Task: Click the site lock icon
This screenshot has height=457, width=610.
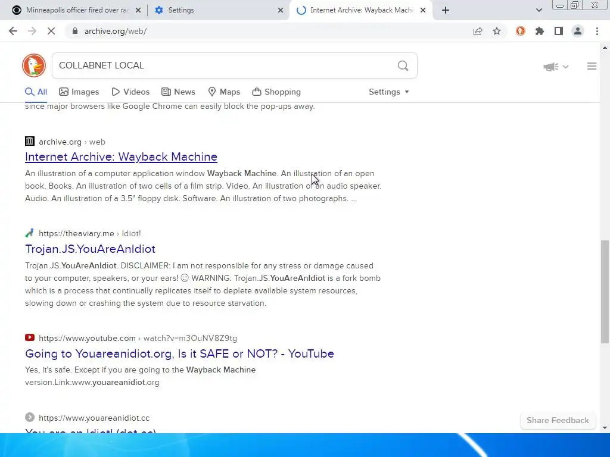Action: (75, 31)
